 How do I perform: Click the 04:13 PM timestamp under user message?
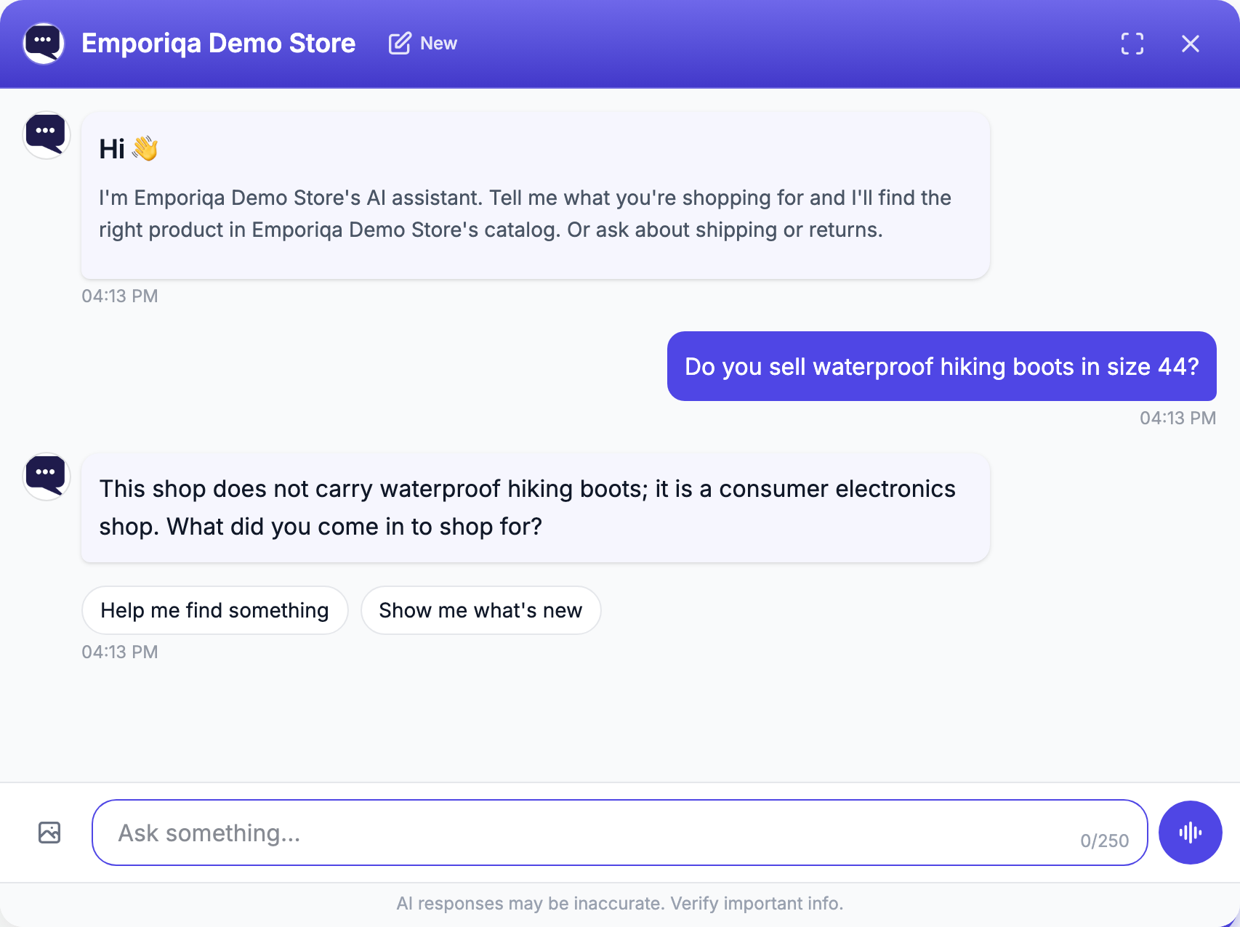pos(1177,418)
